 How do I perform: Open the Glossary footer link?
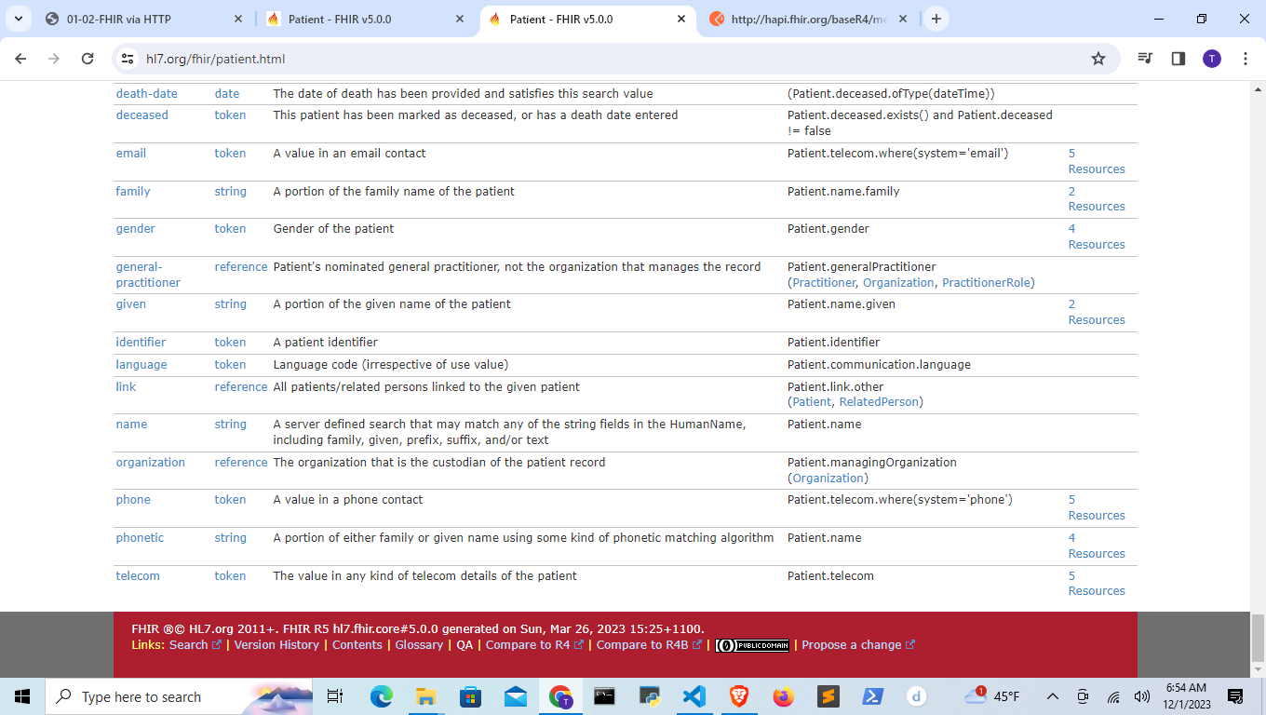click(419, 644)
